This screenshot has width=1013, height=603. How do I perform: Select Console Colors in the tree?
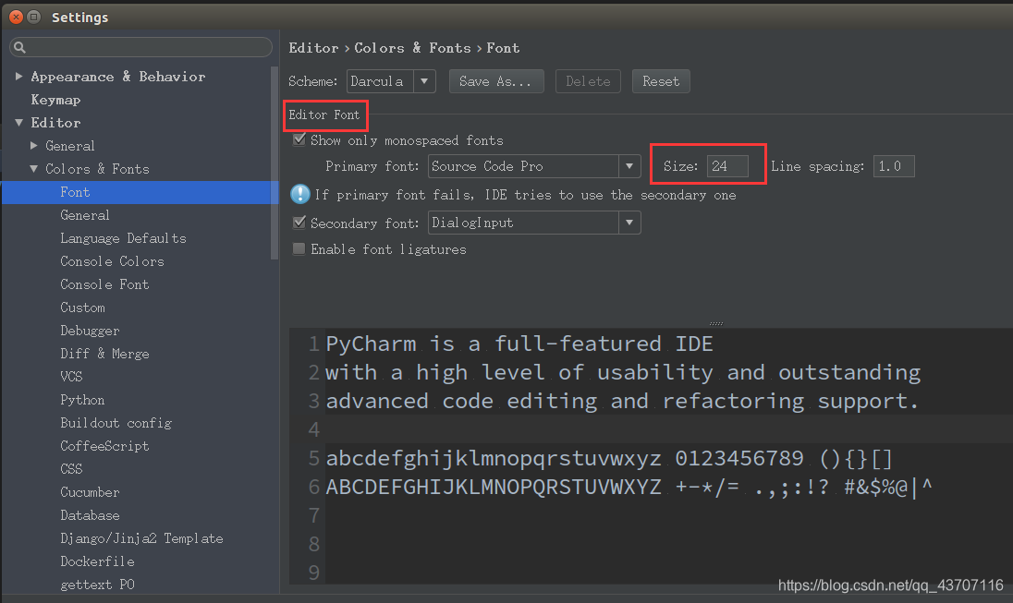112,261
